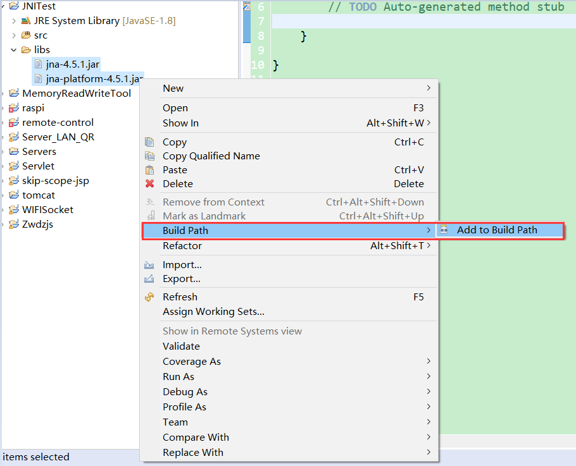Click the Refresh arrows icon

[149, 297]
